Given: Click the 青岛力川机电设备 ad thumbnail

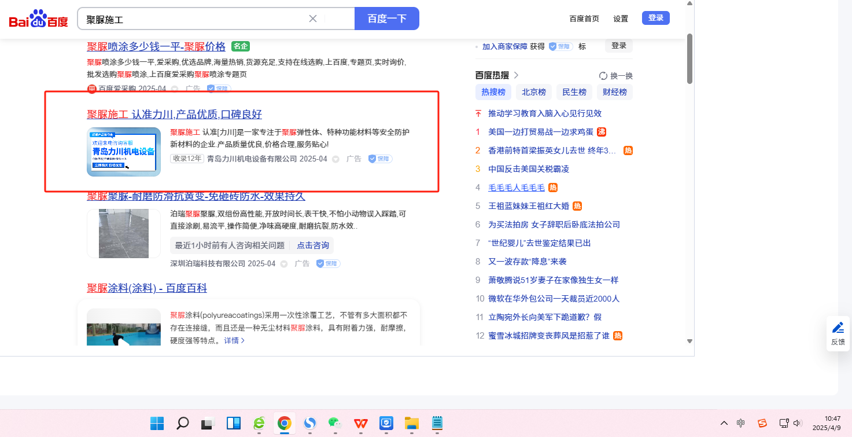Looking at the screenshot, I should (x=124, y=152).
